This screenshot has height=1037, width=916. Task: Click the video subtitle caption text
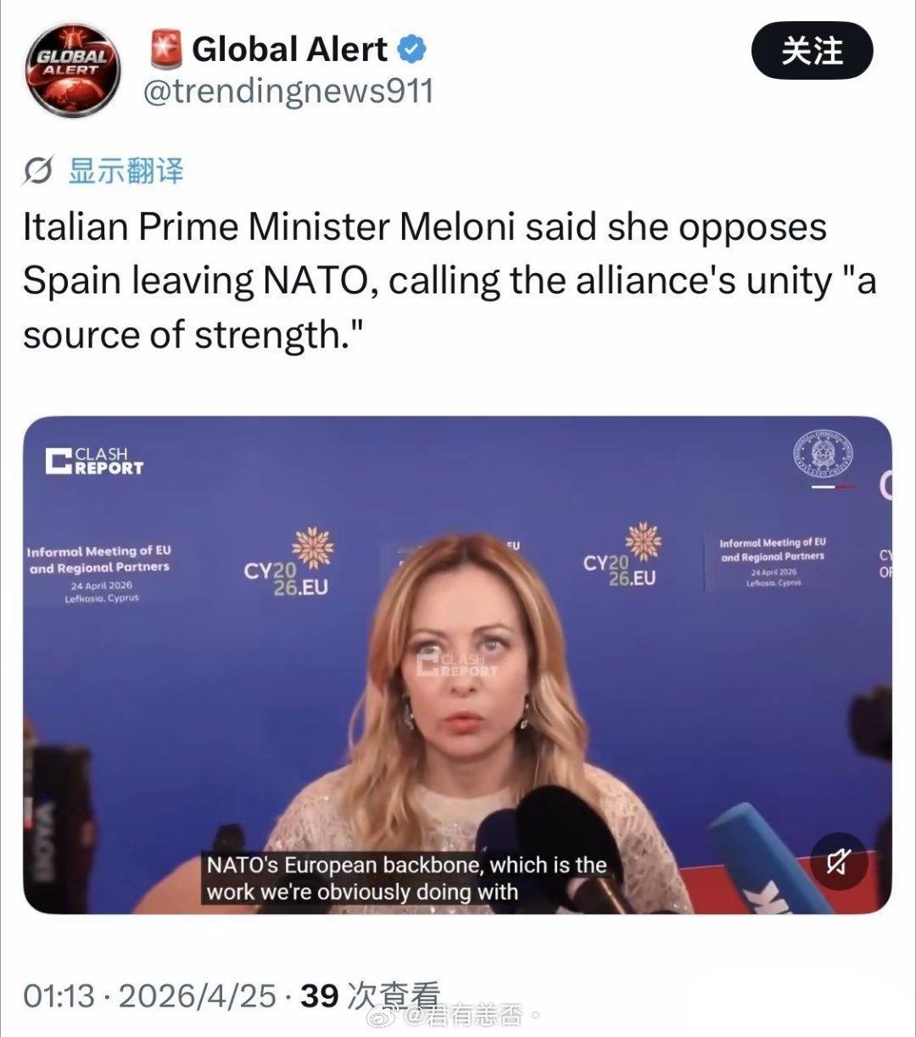407,878
